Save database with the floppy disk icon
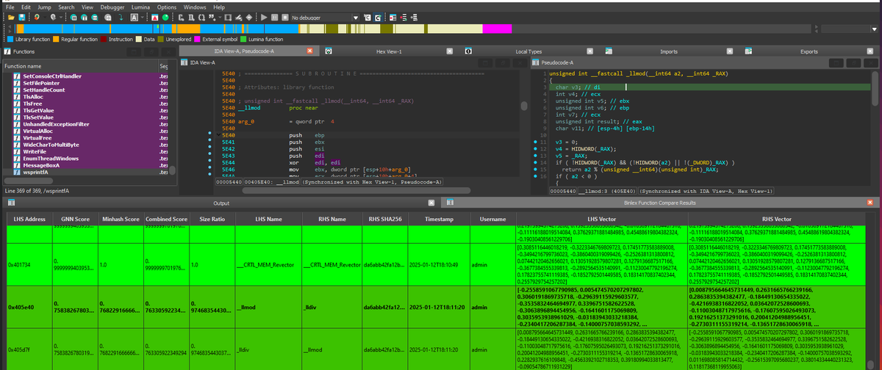Screen dimensions: 882x370 [22, 17]
